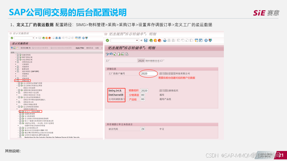Click the Find Next binoculars icon in 显示实施指南 toolbar
The height and width of the screenshot is (161, 287).
(60, 38)
